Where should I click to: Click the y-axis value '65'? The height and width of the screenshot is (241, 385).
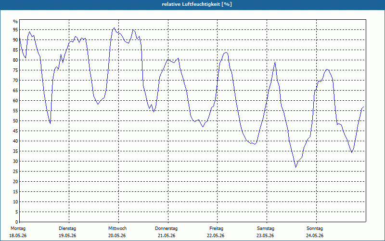click(15, 91)
